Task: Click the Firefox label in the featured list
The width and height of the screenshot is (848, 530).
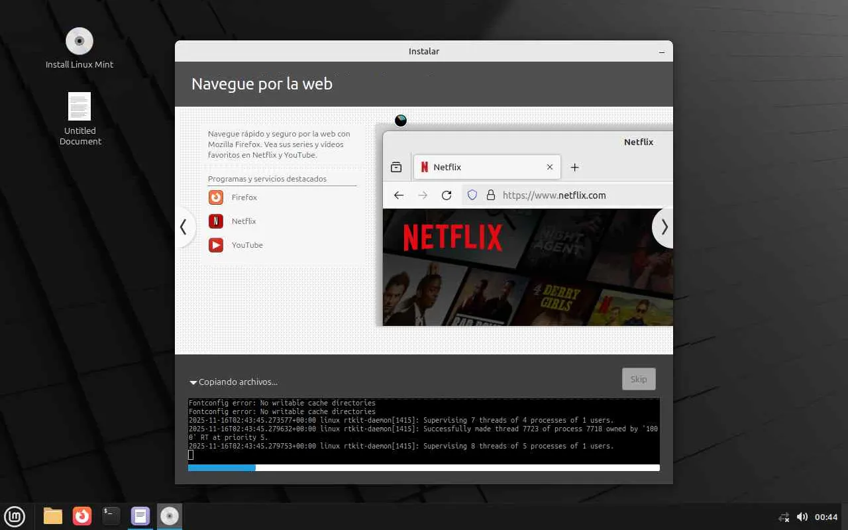Action: [x=244, y=197]
